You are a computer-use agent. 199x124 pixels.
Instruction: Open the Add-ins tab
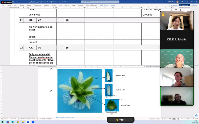tap(67, 5)
